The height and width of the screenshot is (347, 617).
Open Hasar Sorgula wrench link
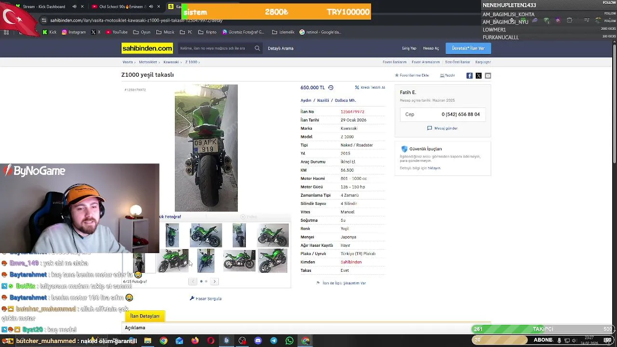(206, 299)
